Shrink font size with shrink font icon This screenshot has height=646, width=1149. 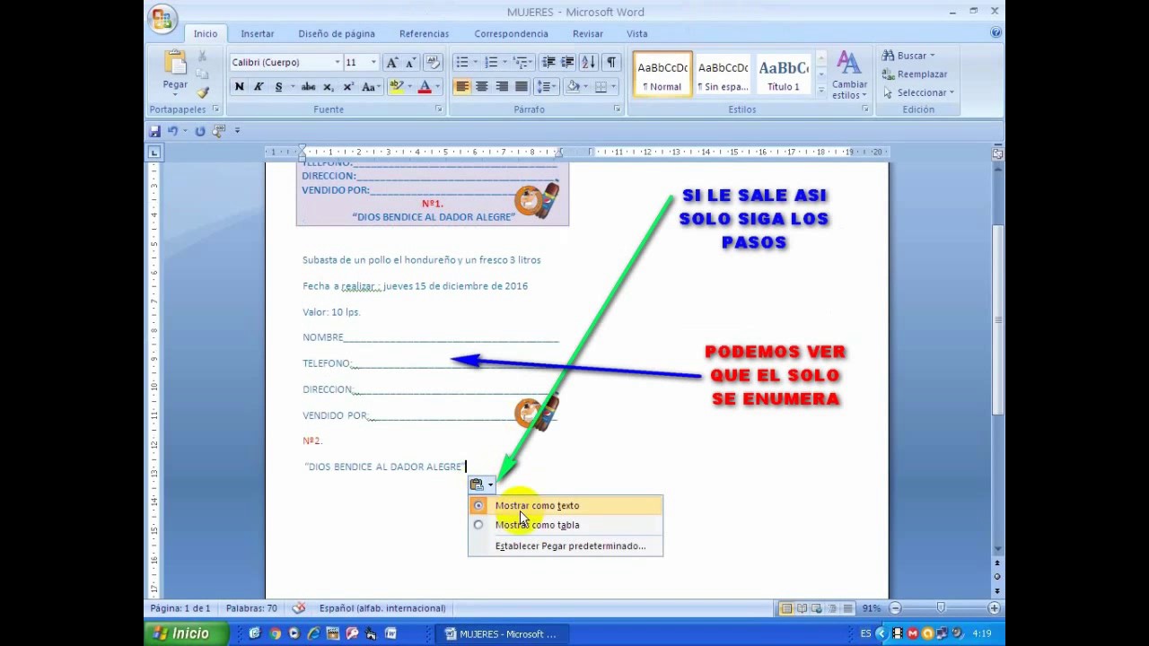(410, 63)
